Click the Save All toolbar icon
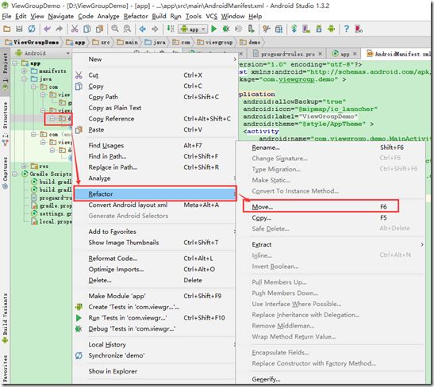 (x=19, y=29)
